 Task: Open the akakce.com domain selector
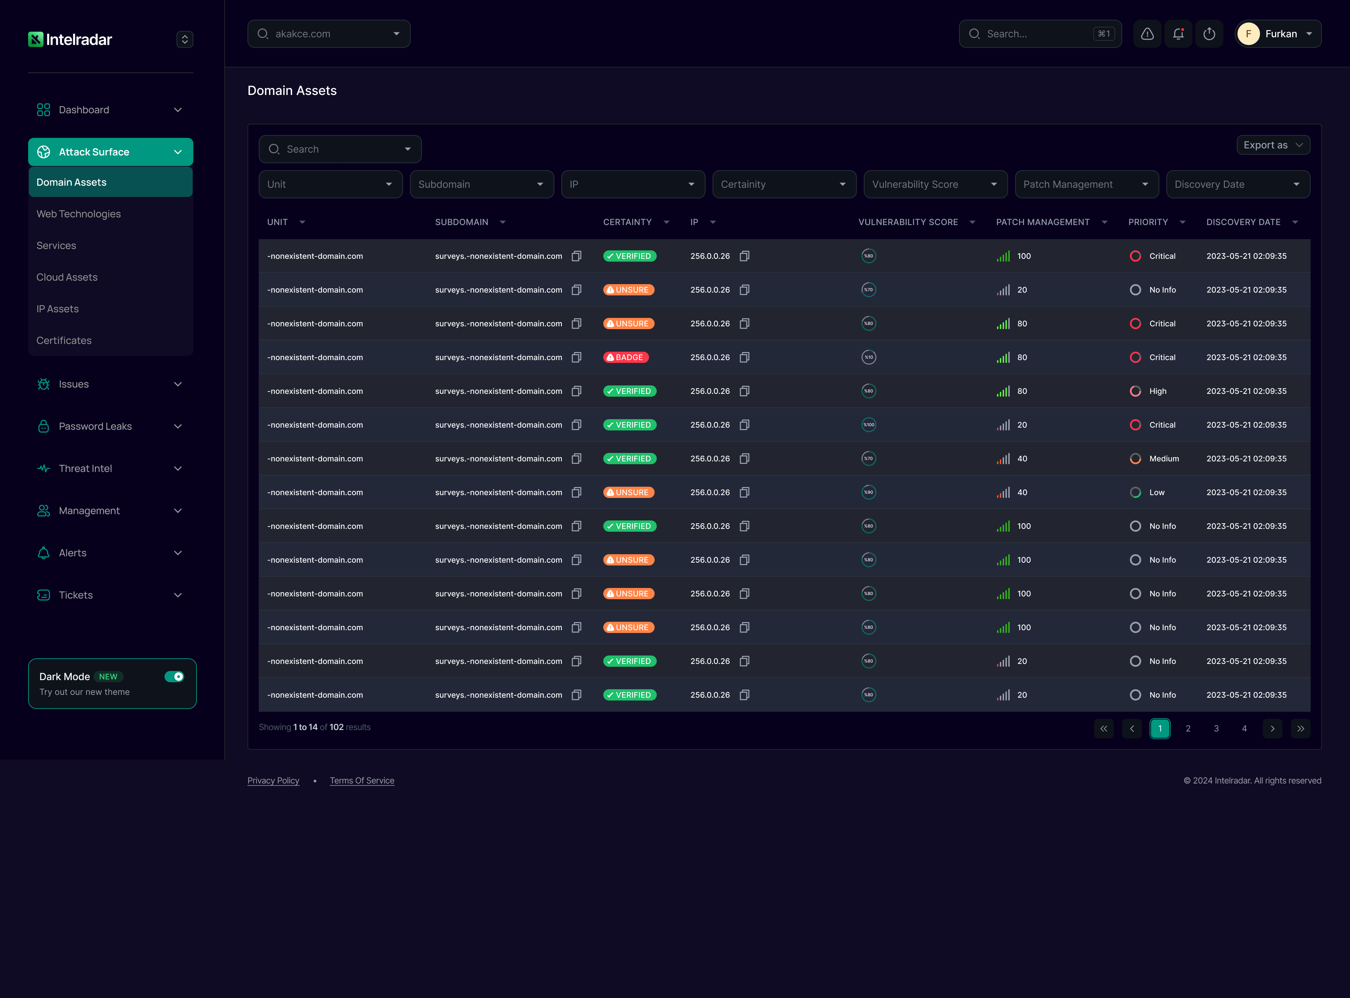coord(329,34)
